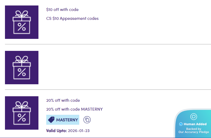Click percent symbol on middle gift box
This screenshot has width=211, height=138.
22,72
